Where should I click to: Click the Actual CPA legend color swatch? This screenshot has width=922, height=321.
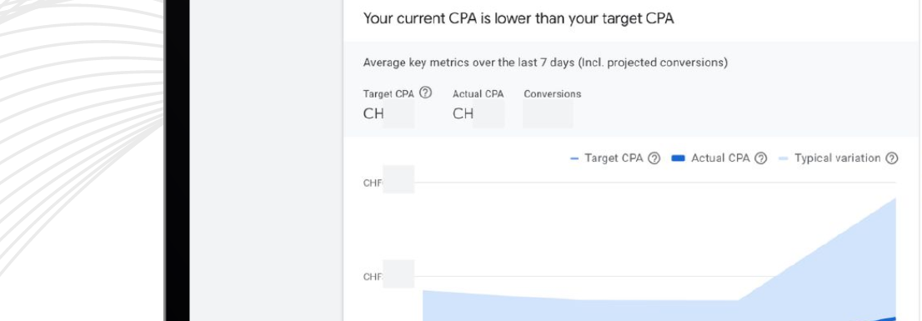678,158
